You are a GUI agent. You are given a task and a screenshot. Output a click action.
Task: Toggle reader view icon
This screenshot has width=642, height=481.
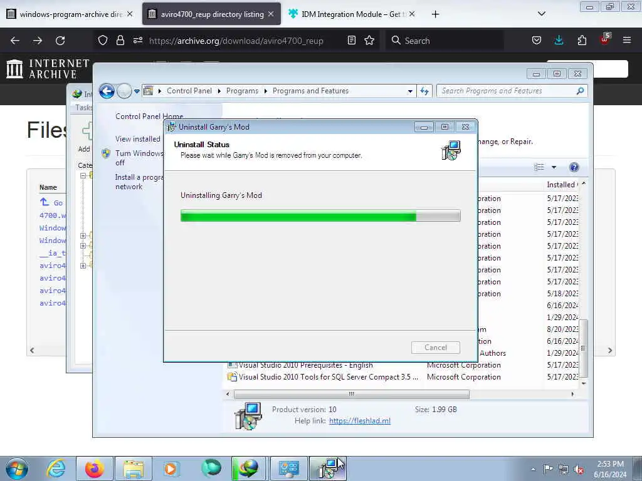pyautogui.click(x=351, y=41)
